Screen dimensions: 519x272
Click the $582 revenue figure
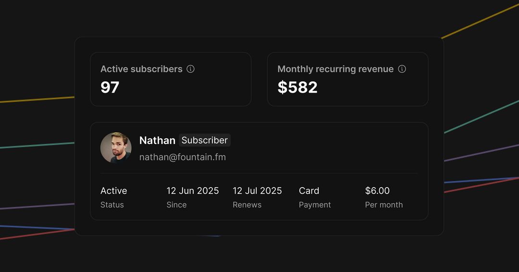tap(297, 87)
